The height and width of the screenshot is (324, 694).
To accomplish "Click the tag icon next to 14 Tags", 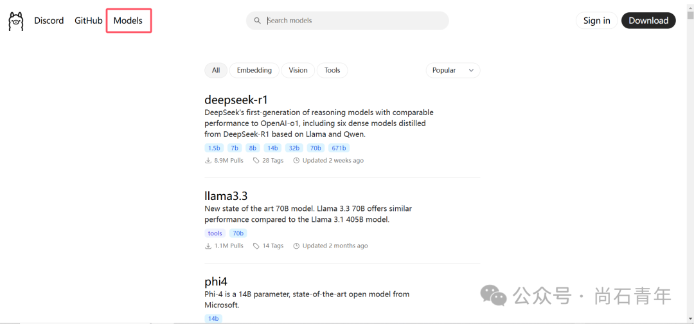I will (256, 246).
